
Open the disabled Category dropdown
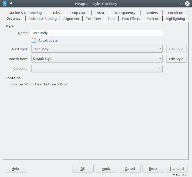pyautogui.click(x=97, y=69)
